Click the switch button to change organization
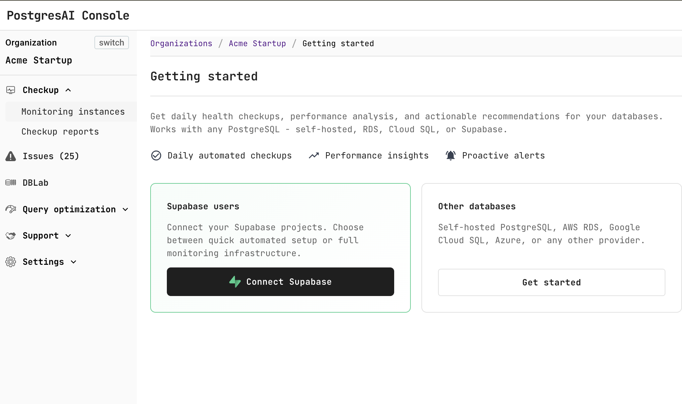Image resolution: width=682 pixels, height=404 pixels. (x=111, y=42)
